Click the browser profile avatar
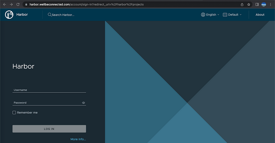The height and width of the screenshot is (143, 275). pos(264,4)
